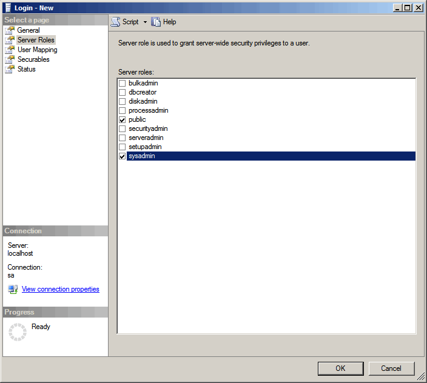Click the Server roles: label
The height and width of the screenshot is (383, 427).
point(136,72)
